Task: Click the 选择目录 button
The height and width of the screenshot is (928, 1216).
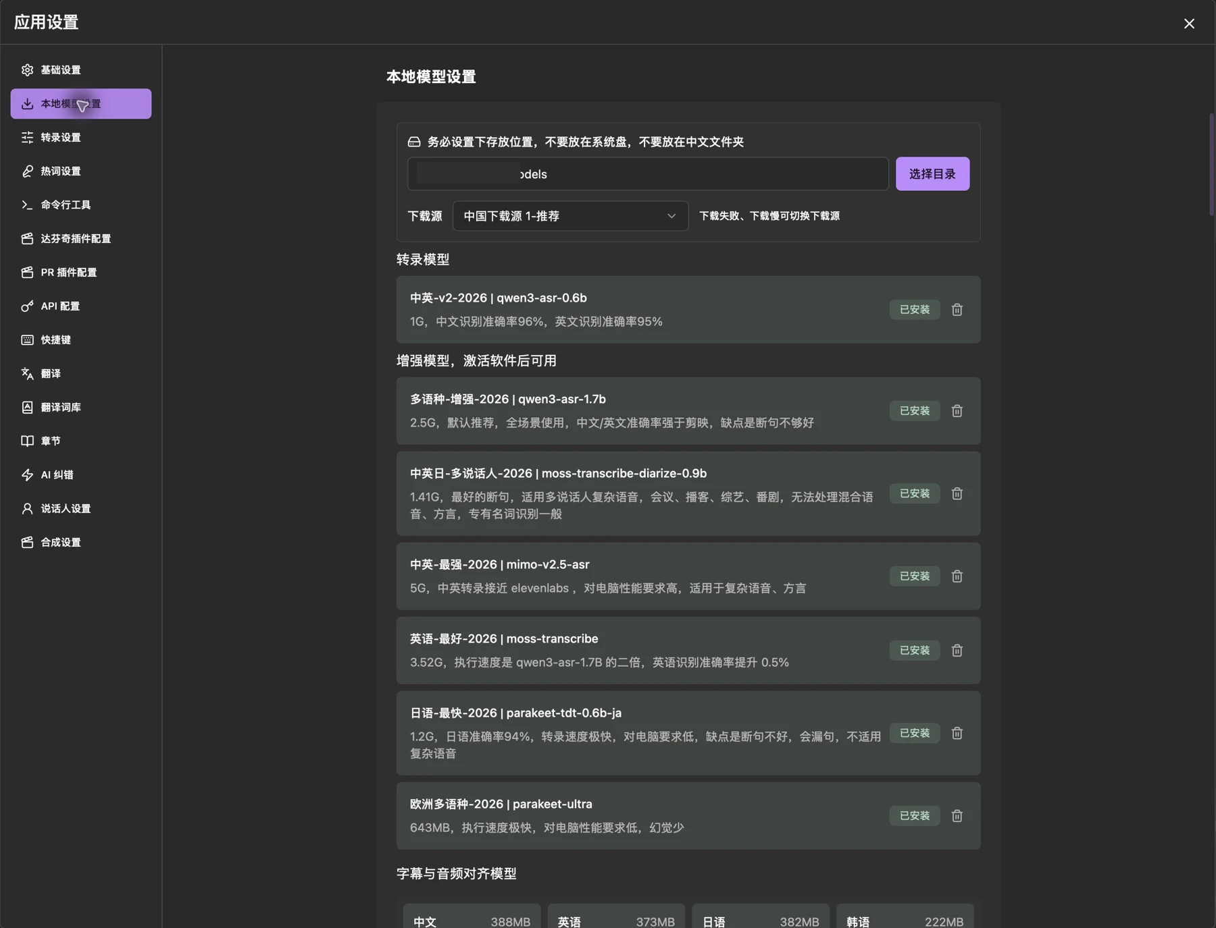Action: 932,174
